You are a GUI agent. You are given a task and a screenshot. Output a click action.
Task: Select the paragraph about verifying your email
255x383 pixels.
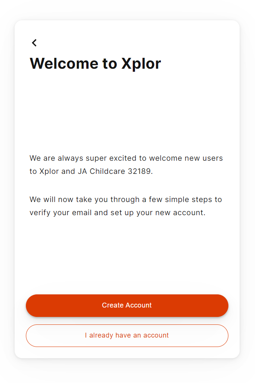[x=126, y=206]
